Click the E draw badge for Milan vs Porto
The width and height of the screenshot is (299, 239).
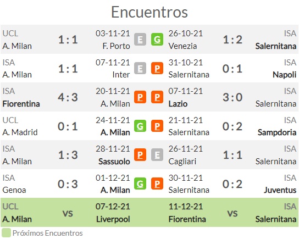click(x=140, y=40)
